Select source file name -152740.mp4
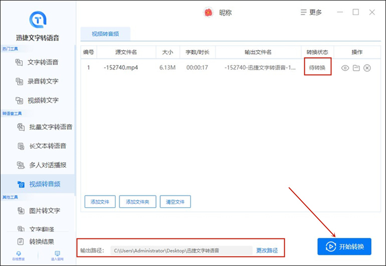386x266 pixels. [x=121, y=68]
